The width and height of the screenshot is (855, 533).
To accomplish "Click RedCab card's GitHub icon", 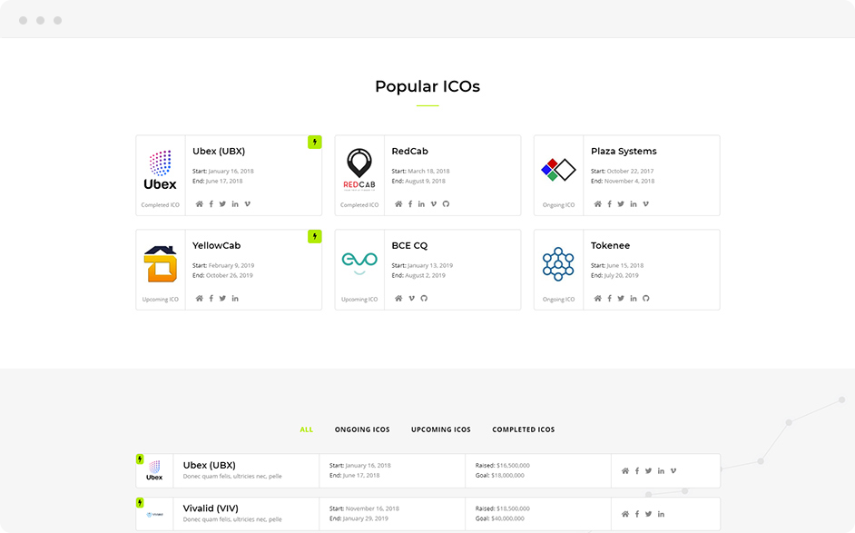I will coord(446,204).
